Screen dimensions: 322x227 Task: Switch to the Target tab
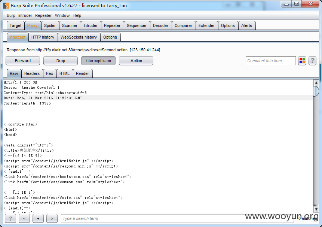(15, 25)
